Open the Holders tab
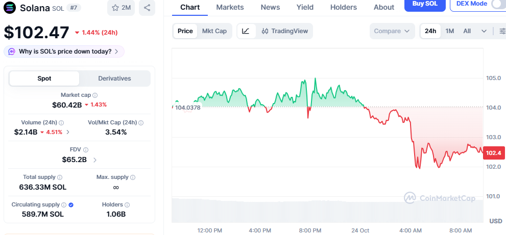The height and width of the screenshot is (235, 506). coord(343,7)
